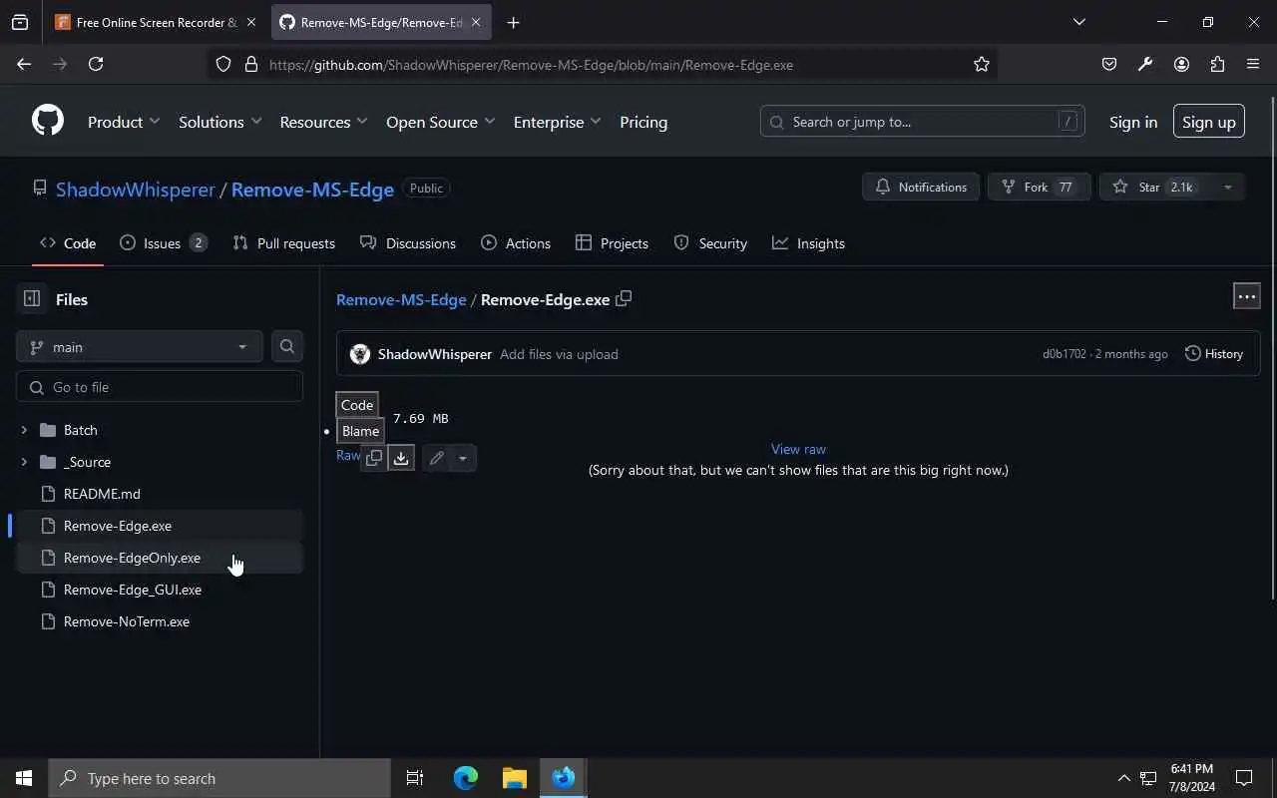
Task: Open Task View on the taskbar
Action: coord(415,778)
